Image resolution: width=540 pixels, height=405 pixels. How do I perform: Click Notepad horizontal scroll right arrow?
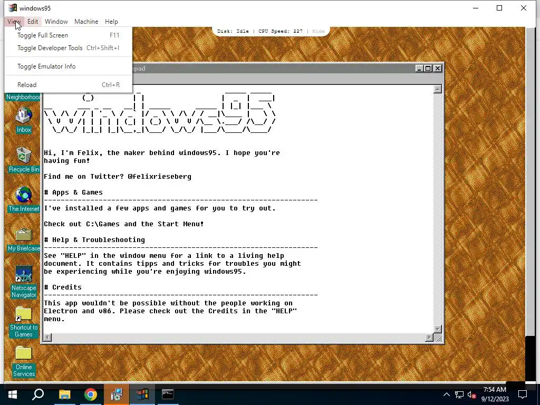click(429, 337)
